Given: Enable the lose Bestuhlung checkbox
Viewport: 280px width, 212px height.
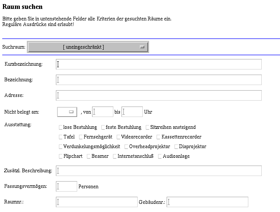Looking at the screenshot, I should click(61, 127).
